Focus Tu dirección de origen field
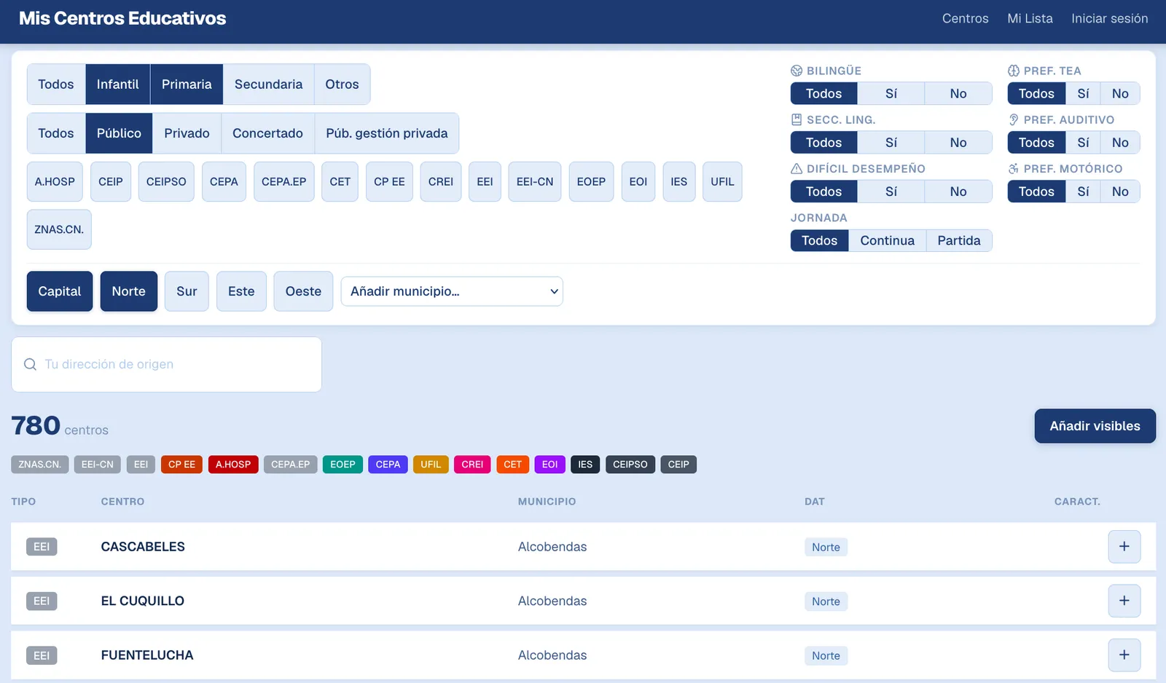The height and width of the screenshot is (683, 1166). click(x=166, y=364)
